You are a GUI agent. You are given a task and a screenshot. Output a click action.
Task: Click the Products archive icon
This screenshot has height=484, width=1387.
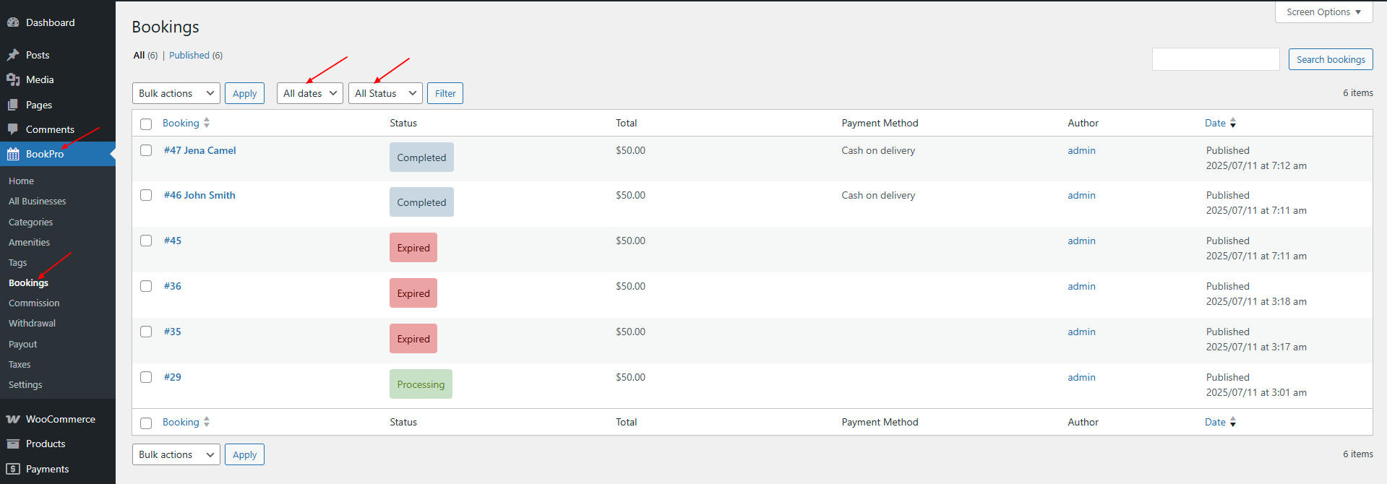[x=13, y=444]
